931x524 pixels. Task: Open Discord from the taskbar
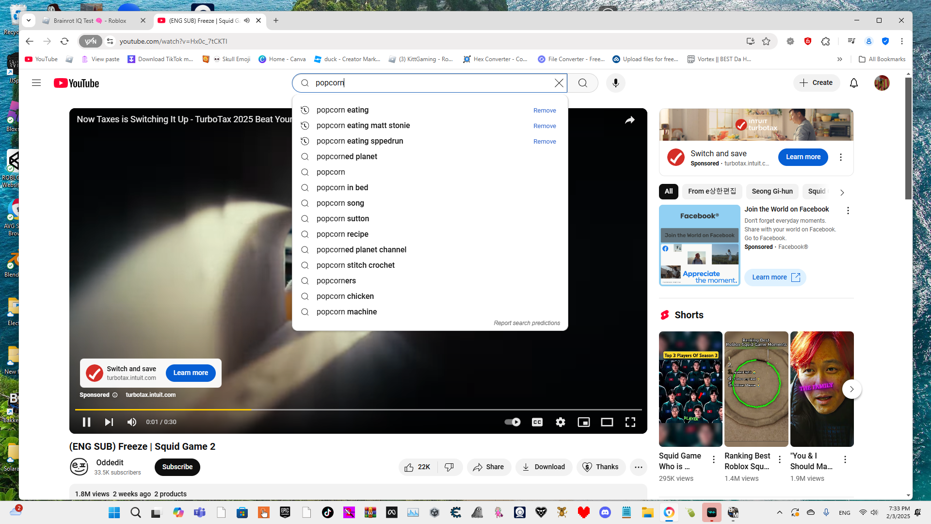pyautogui.click(x=605, y=512)
